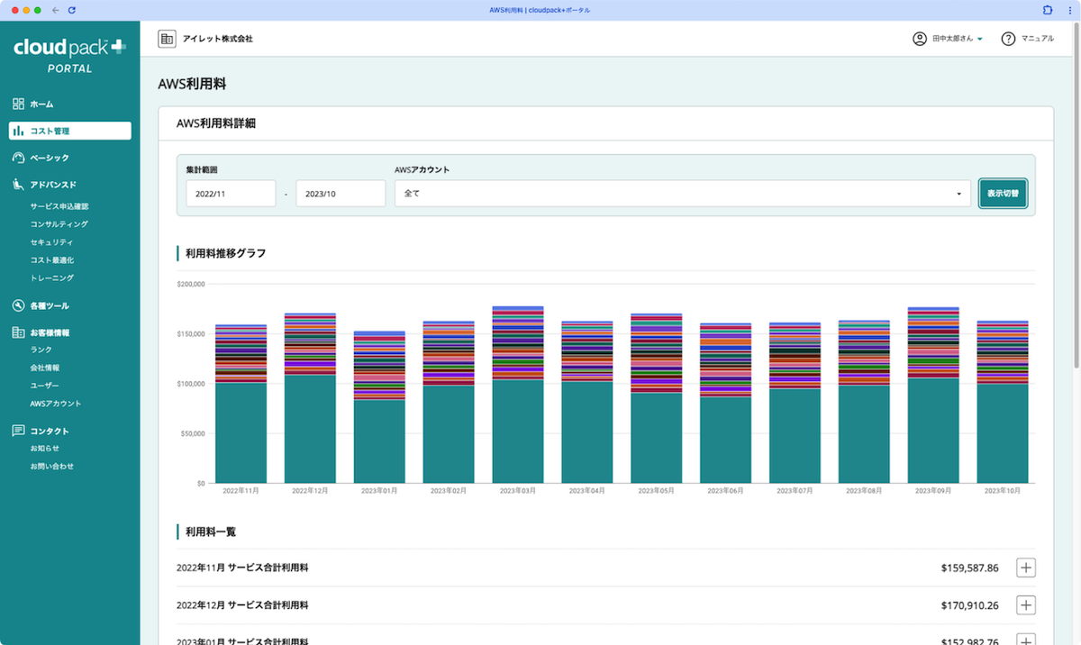Open the 田中太郎さん user menu arrow
The height and width of the screenshot is (645, 1081).
[980, 40]
